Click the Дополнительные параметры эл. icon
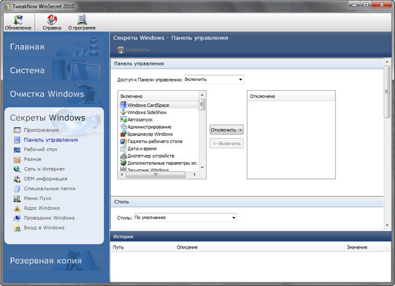 tap(123, 163)
